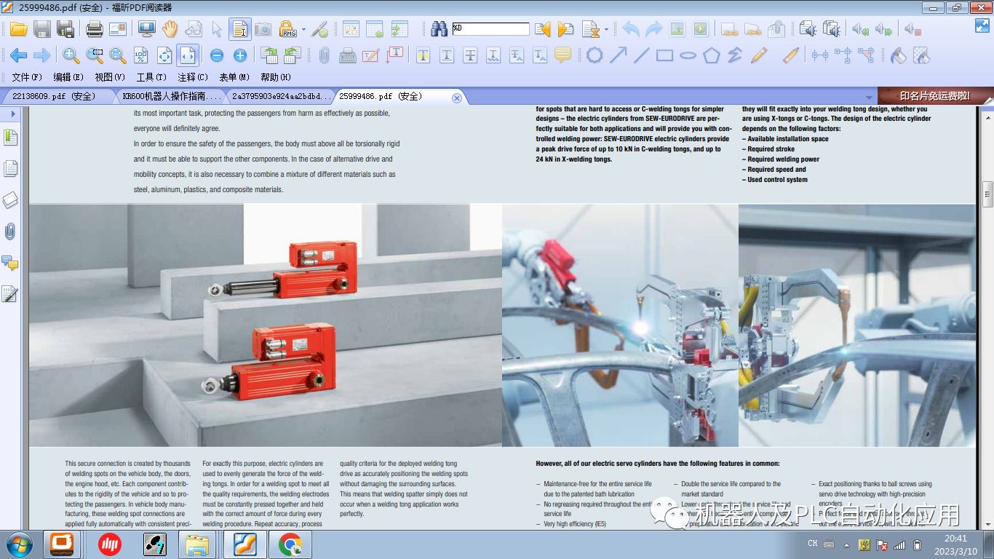
Task: Open File Explorer from the taskbar
Action: 198,544
